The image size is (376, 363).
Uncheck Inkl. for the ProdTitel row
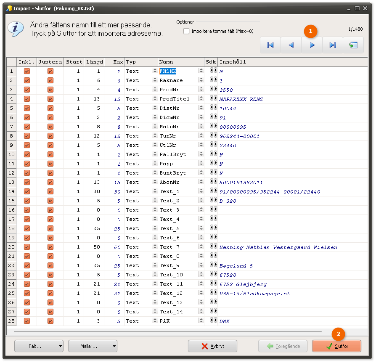(x=27, y=99)
